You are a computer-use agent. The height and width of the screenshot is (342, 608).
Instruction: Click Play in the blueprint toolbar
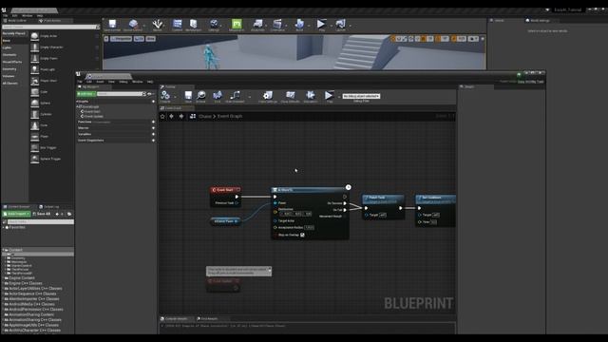tap(329, 96)
